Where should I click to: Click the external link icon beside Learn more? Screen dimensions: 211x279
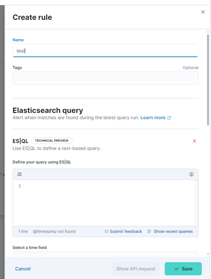pyautogui.click(x=169, y=118)
